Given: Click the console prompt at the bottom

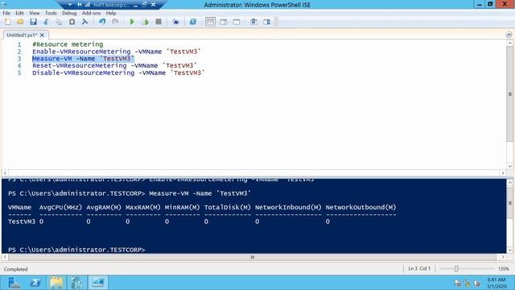Looking at the screenshot, I should pos(76,250).
